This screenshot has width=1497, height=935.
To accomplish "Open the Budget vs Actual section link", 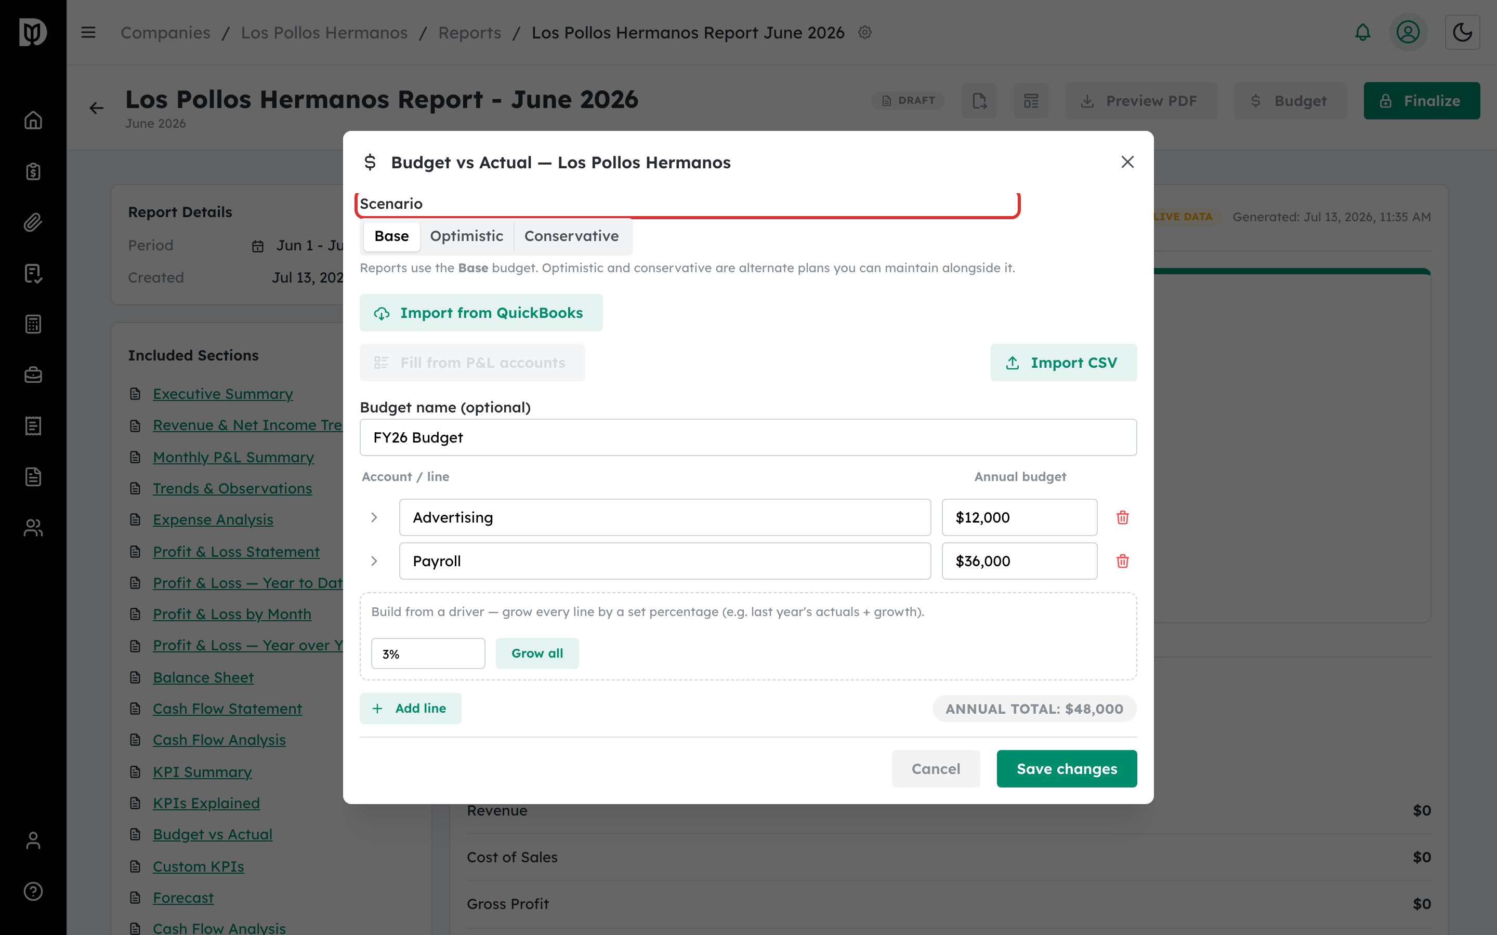I will tap(212, 835).
